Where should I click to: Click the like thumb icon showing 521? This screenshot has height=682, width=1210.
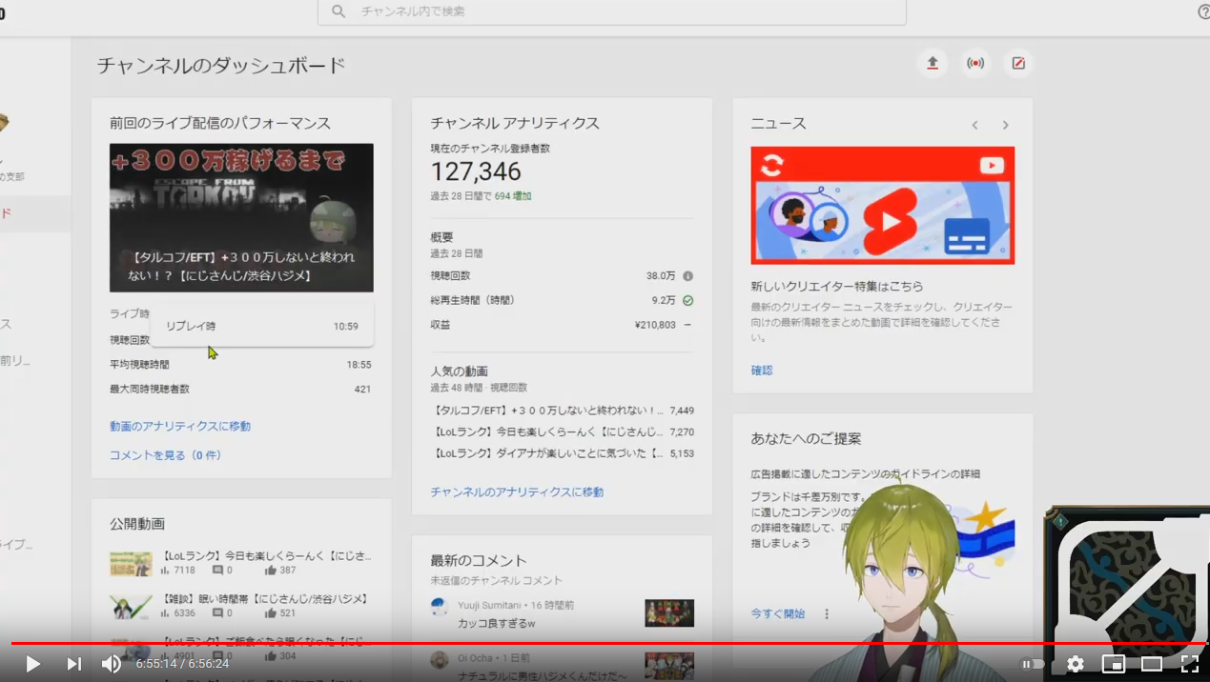(x=270, y=613)
